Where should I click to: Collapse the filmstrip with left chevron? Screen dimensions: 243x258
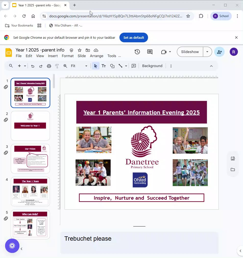coord(21,249)
